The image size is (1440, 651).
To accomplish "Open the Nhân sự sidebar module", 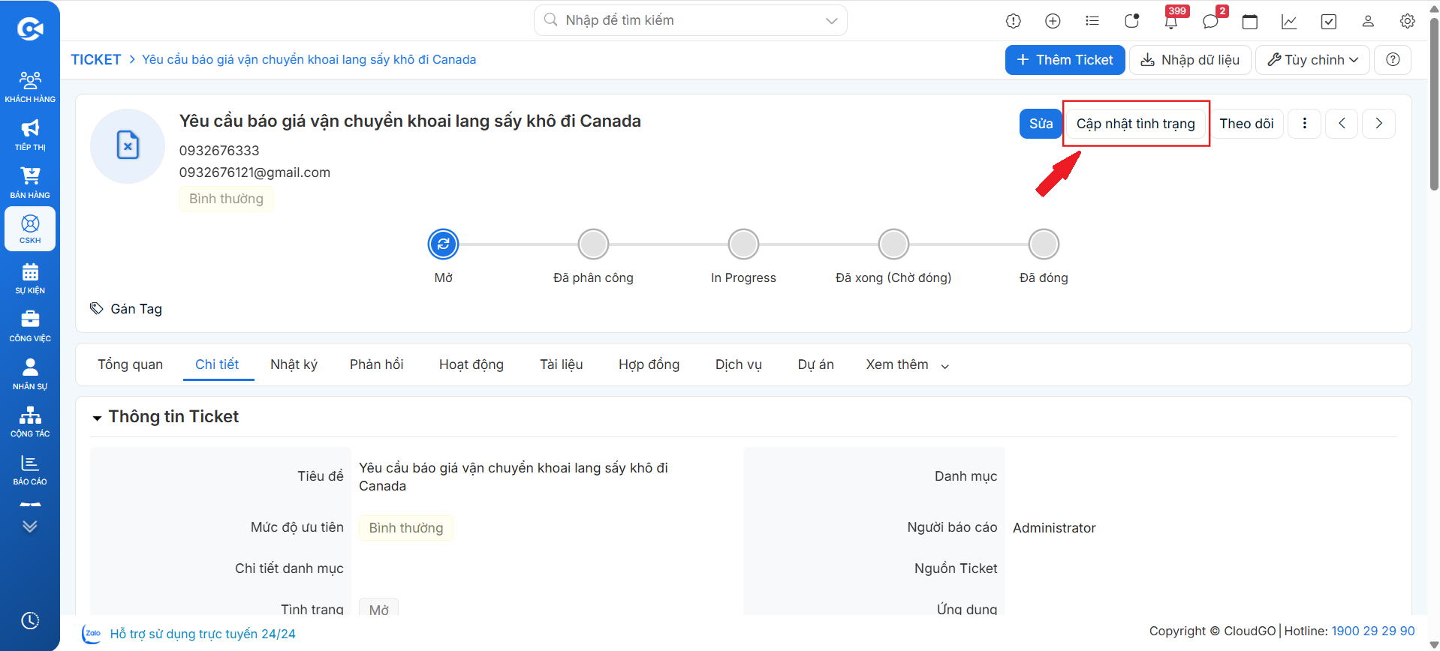I will pos(30,374).
